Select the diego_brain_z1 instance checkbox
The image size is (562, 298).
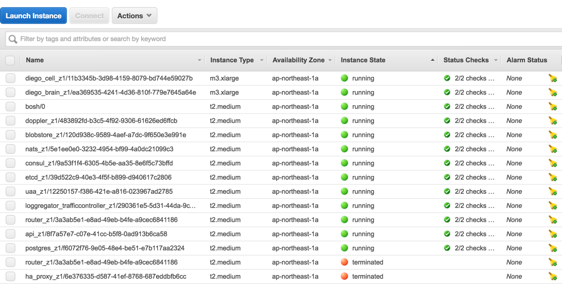[11, 93]
